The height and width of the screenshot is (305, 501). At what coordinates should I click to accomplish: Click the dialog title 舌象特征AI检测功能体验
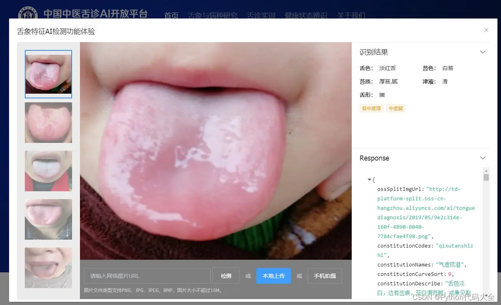pos(56,31)
